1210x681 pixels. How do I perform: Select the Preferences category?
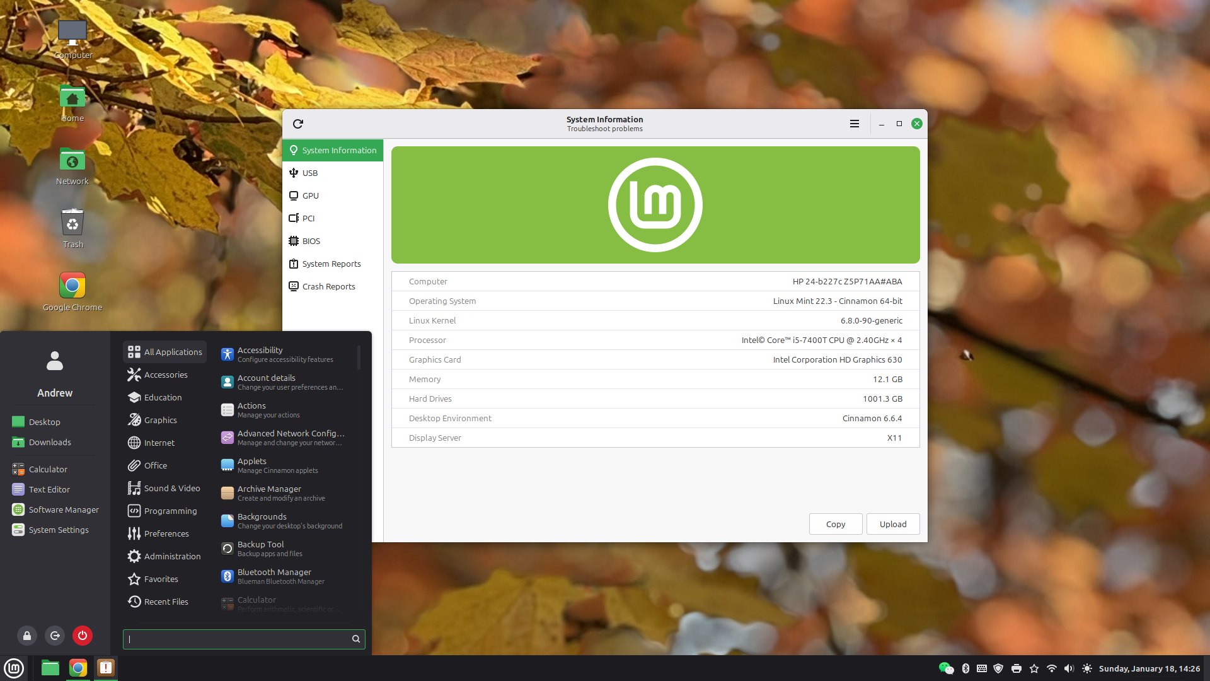165,533
